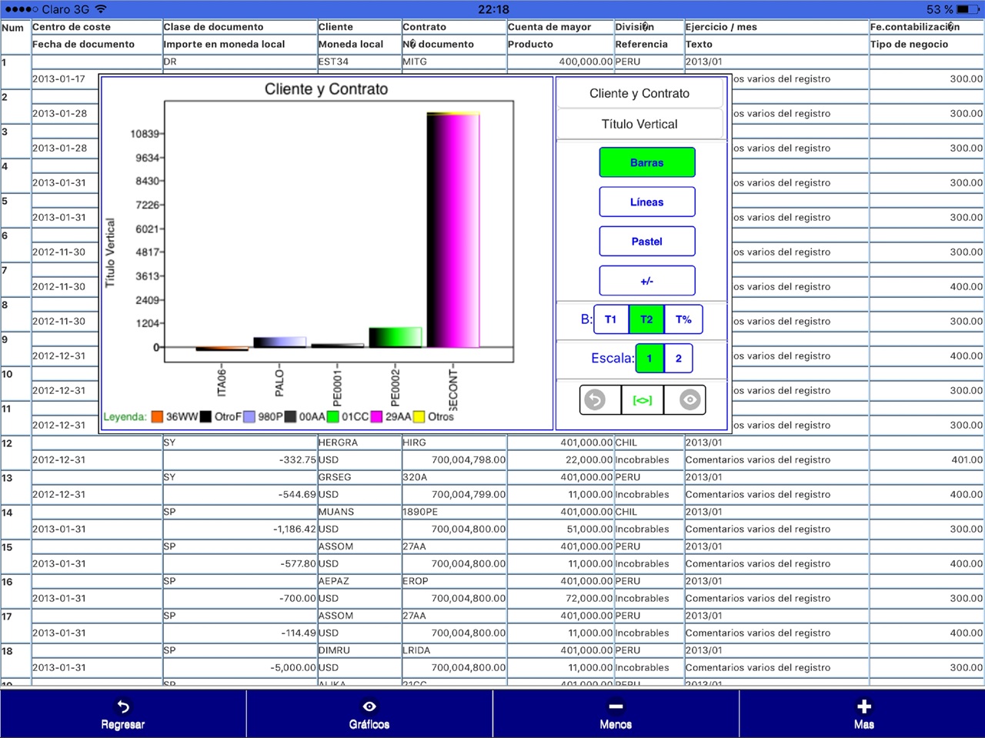Choose the T2 option
The image size is (985, 738).
coord(646,319)
